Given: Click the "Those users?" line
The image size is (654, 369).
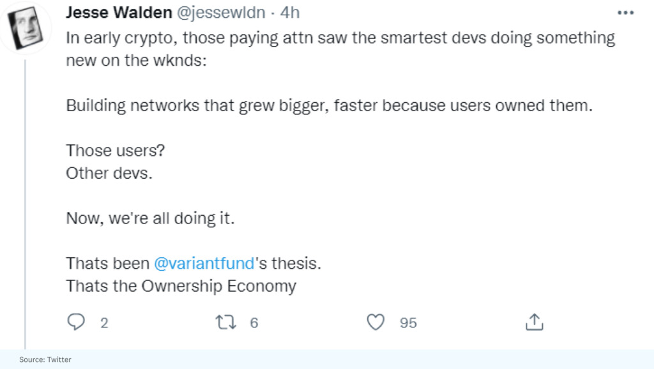Looking at the screenshot, I should pyautogui.click(x=116, y=151).
